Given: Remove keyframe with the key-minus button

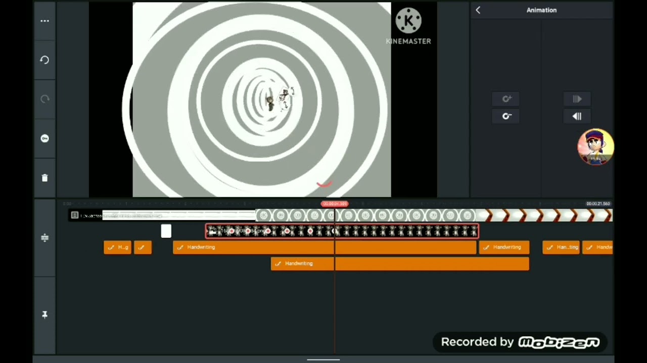Looking at the screenshot, I should [506, 116].
